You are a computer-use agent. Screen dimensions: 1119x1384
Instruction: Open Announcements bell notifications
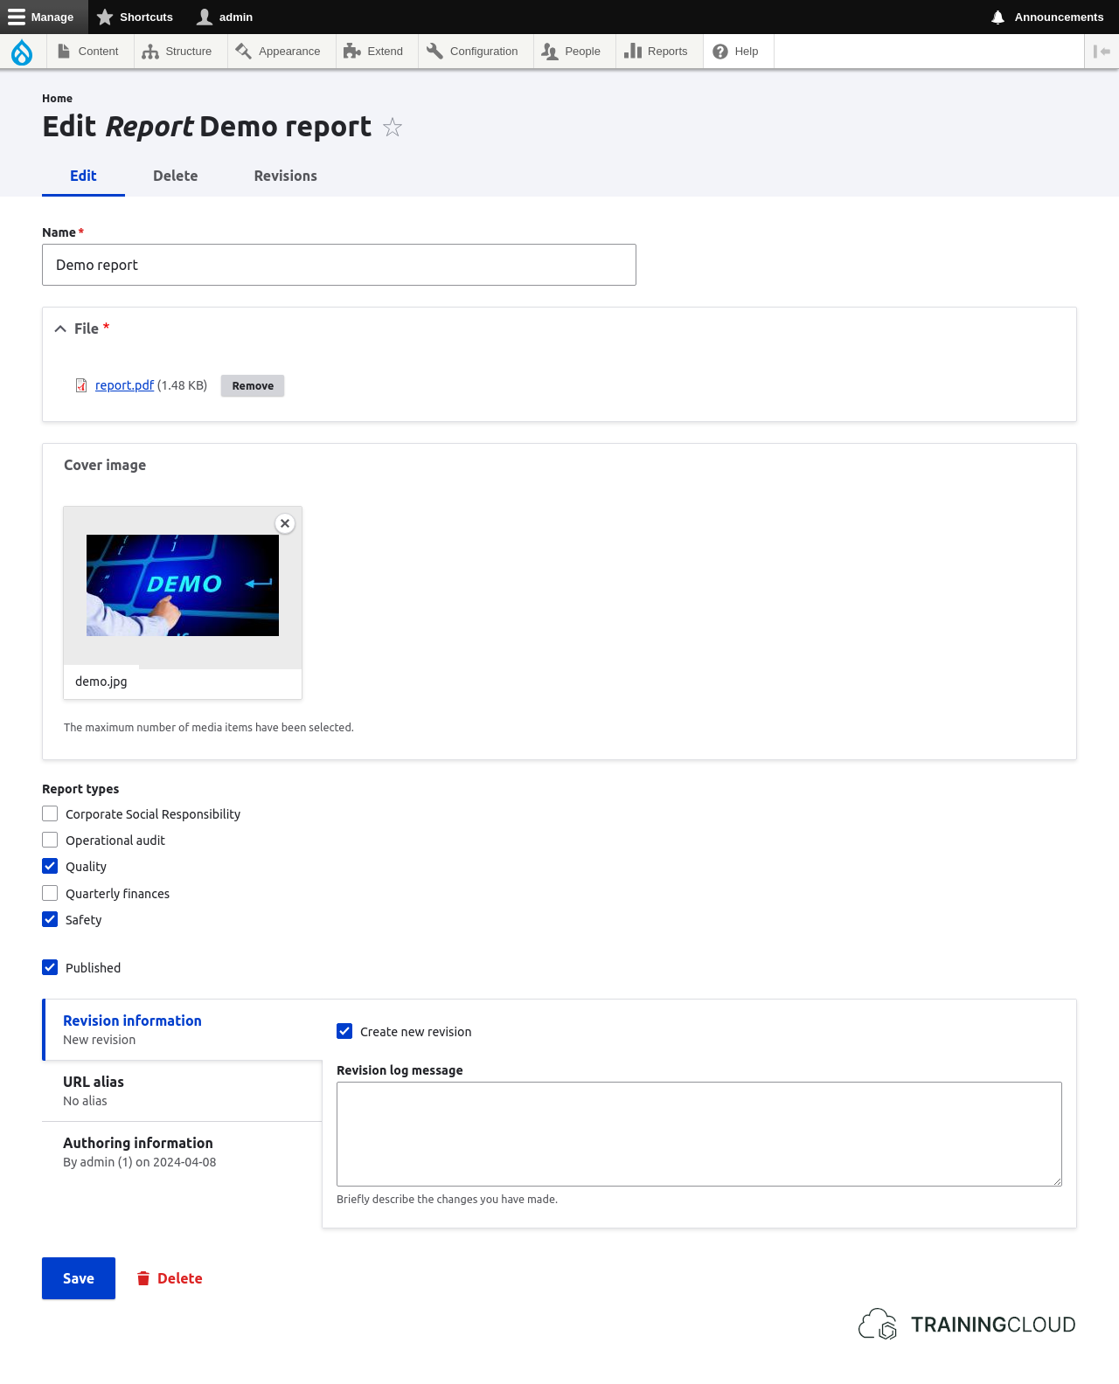1047,17
